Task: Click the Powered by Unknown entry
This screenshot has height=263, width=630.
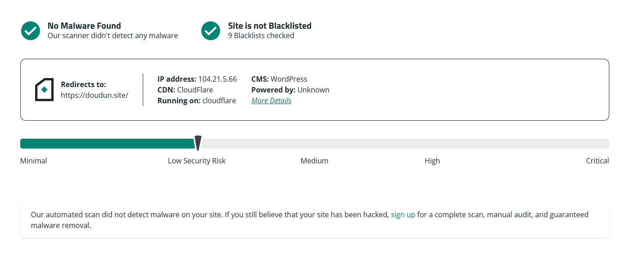Action: click(290, 90)
